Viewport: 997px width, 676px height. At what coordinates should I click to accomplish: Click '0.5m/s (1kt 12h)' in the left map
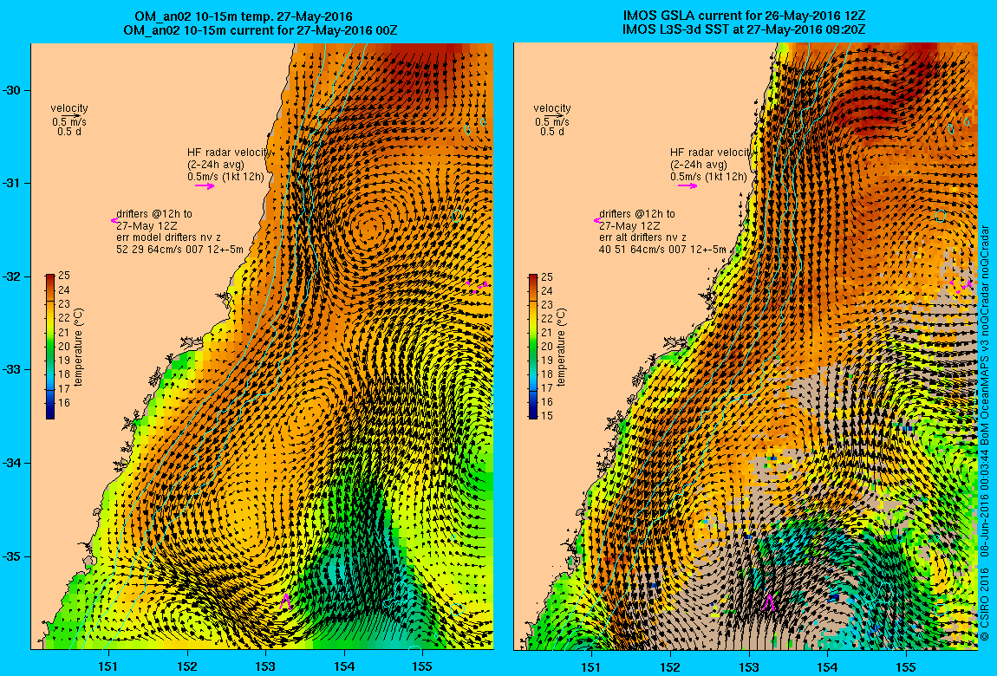pyautogui.click(x=225, y=177)
